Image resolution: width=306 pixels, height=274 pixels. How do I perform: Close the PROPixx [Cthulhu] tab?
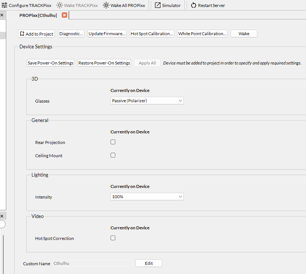click(x=64, y=15)
